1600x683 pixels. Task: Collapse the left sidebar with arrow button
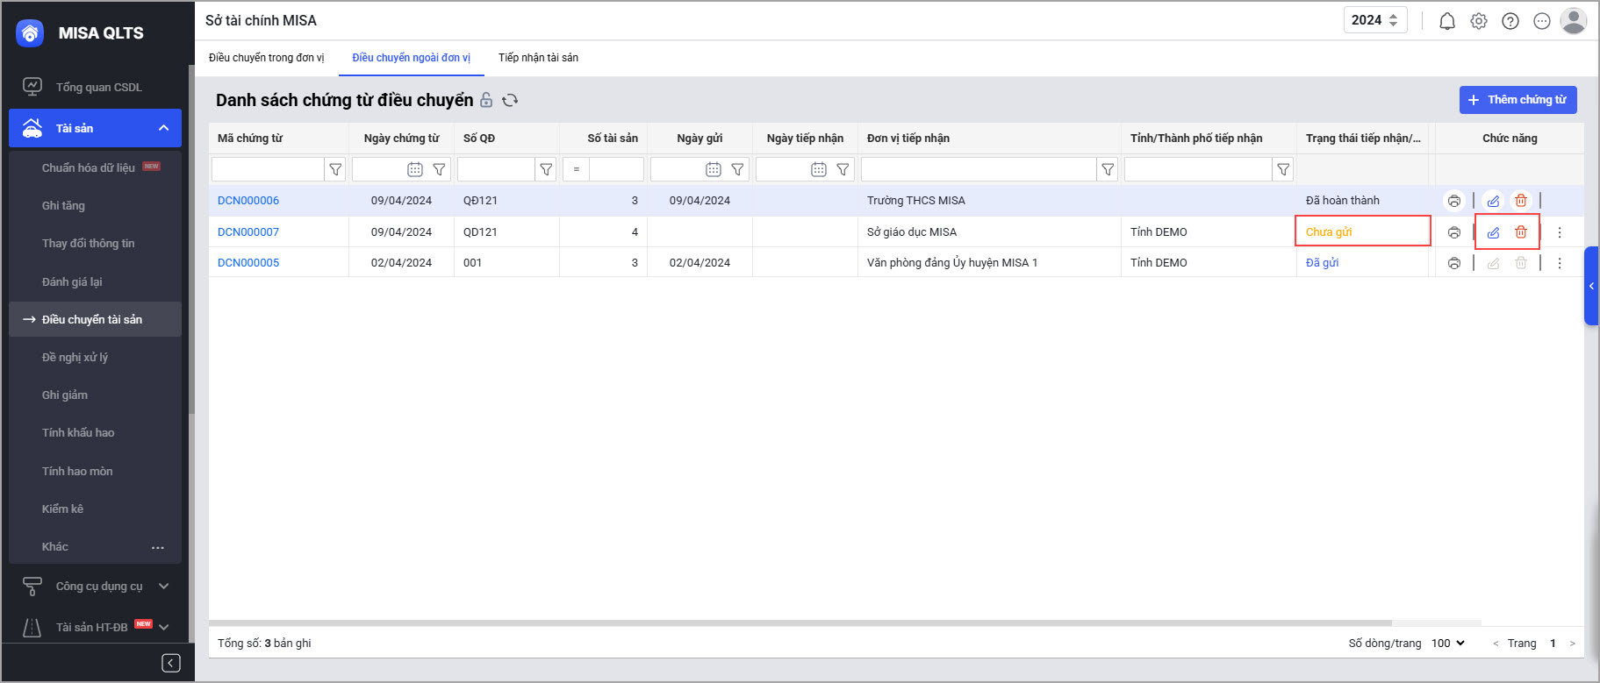(171, 663)
